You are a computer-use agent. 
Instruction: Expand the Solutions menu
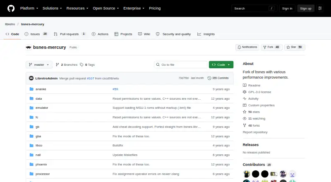coord(52,8)
